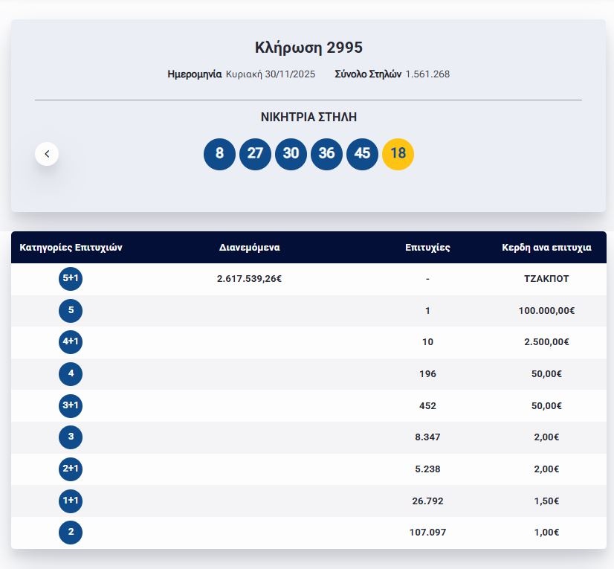Click the 1+1 category badge
The height and width of the screenshot is (569, 614).
(x=71, y=501)
